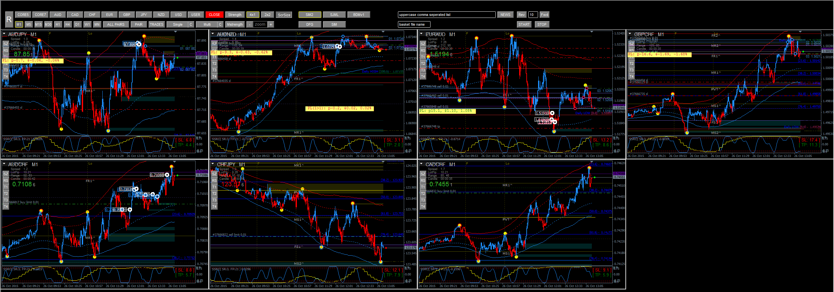Select the CORE5 pair group
This screenshot has height=292, width=834.
pyautogui.click(x=23, y=15)
